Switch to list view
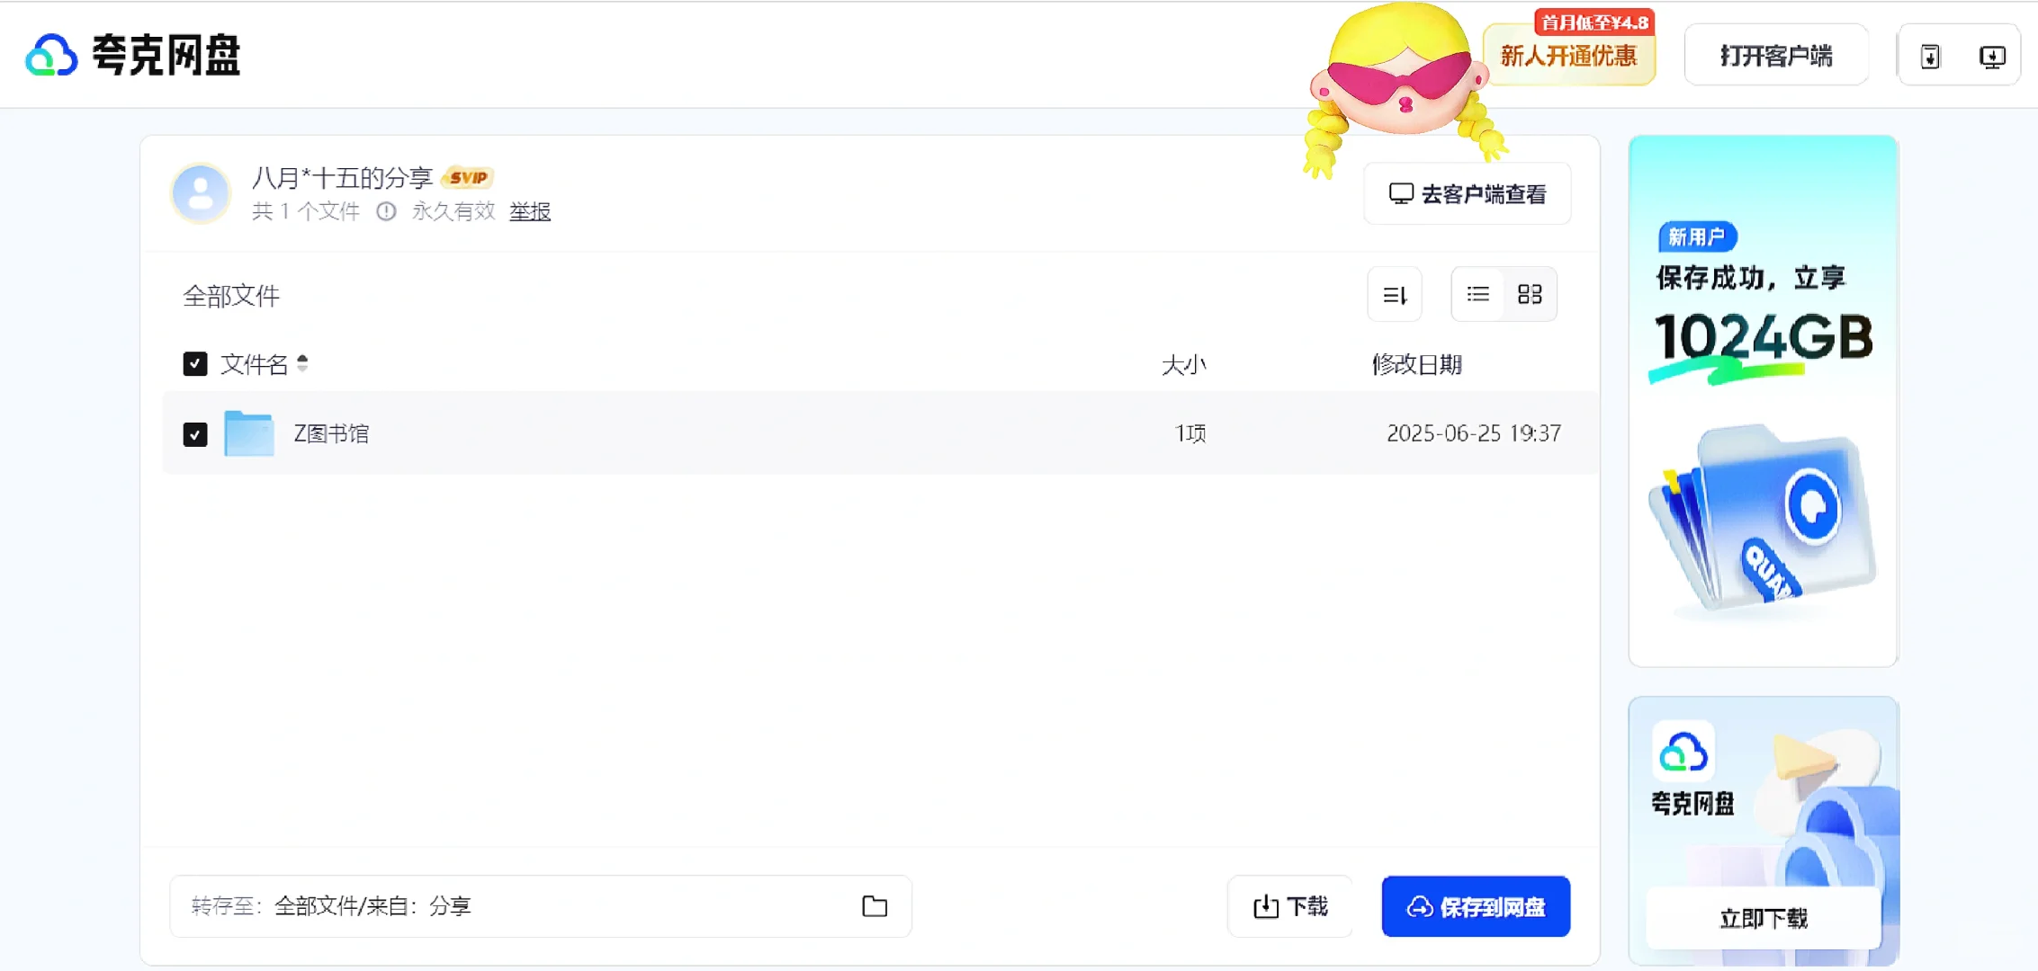The width and height of the screenshot is (2038, 971). pos(1477,294)
